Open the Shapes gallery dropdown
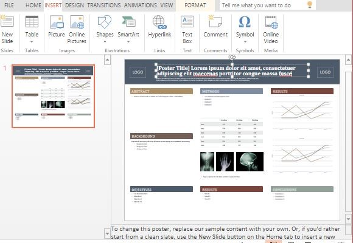Viewport: 353px width, 243px height. click(x=105, y=42)
